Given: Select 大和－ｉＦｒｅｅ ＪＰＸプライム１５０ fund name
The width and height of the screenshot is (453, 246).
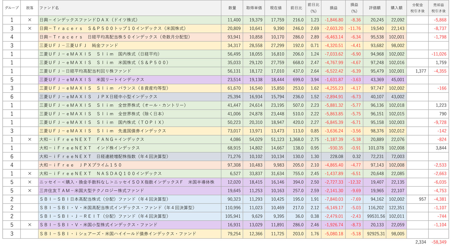Looking at the screenshot, I should pos(81,165).
